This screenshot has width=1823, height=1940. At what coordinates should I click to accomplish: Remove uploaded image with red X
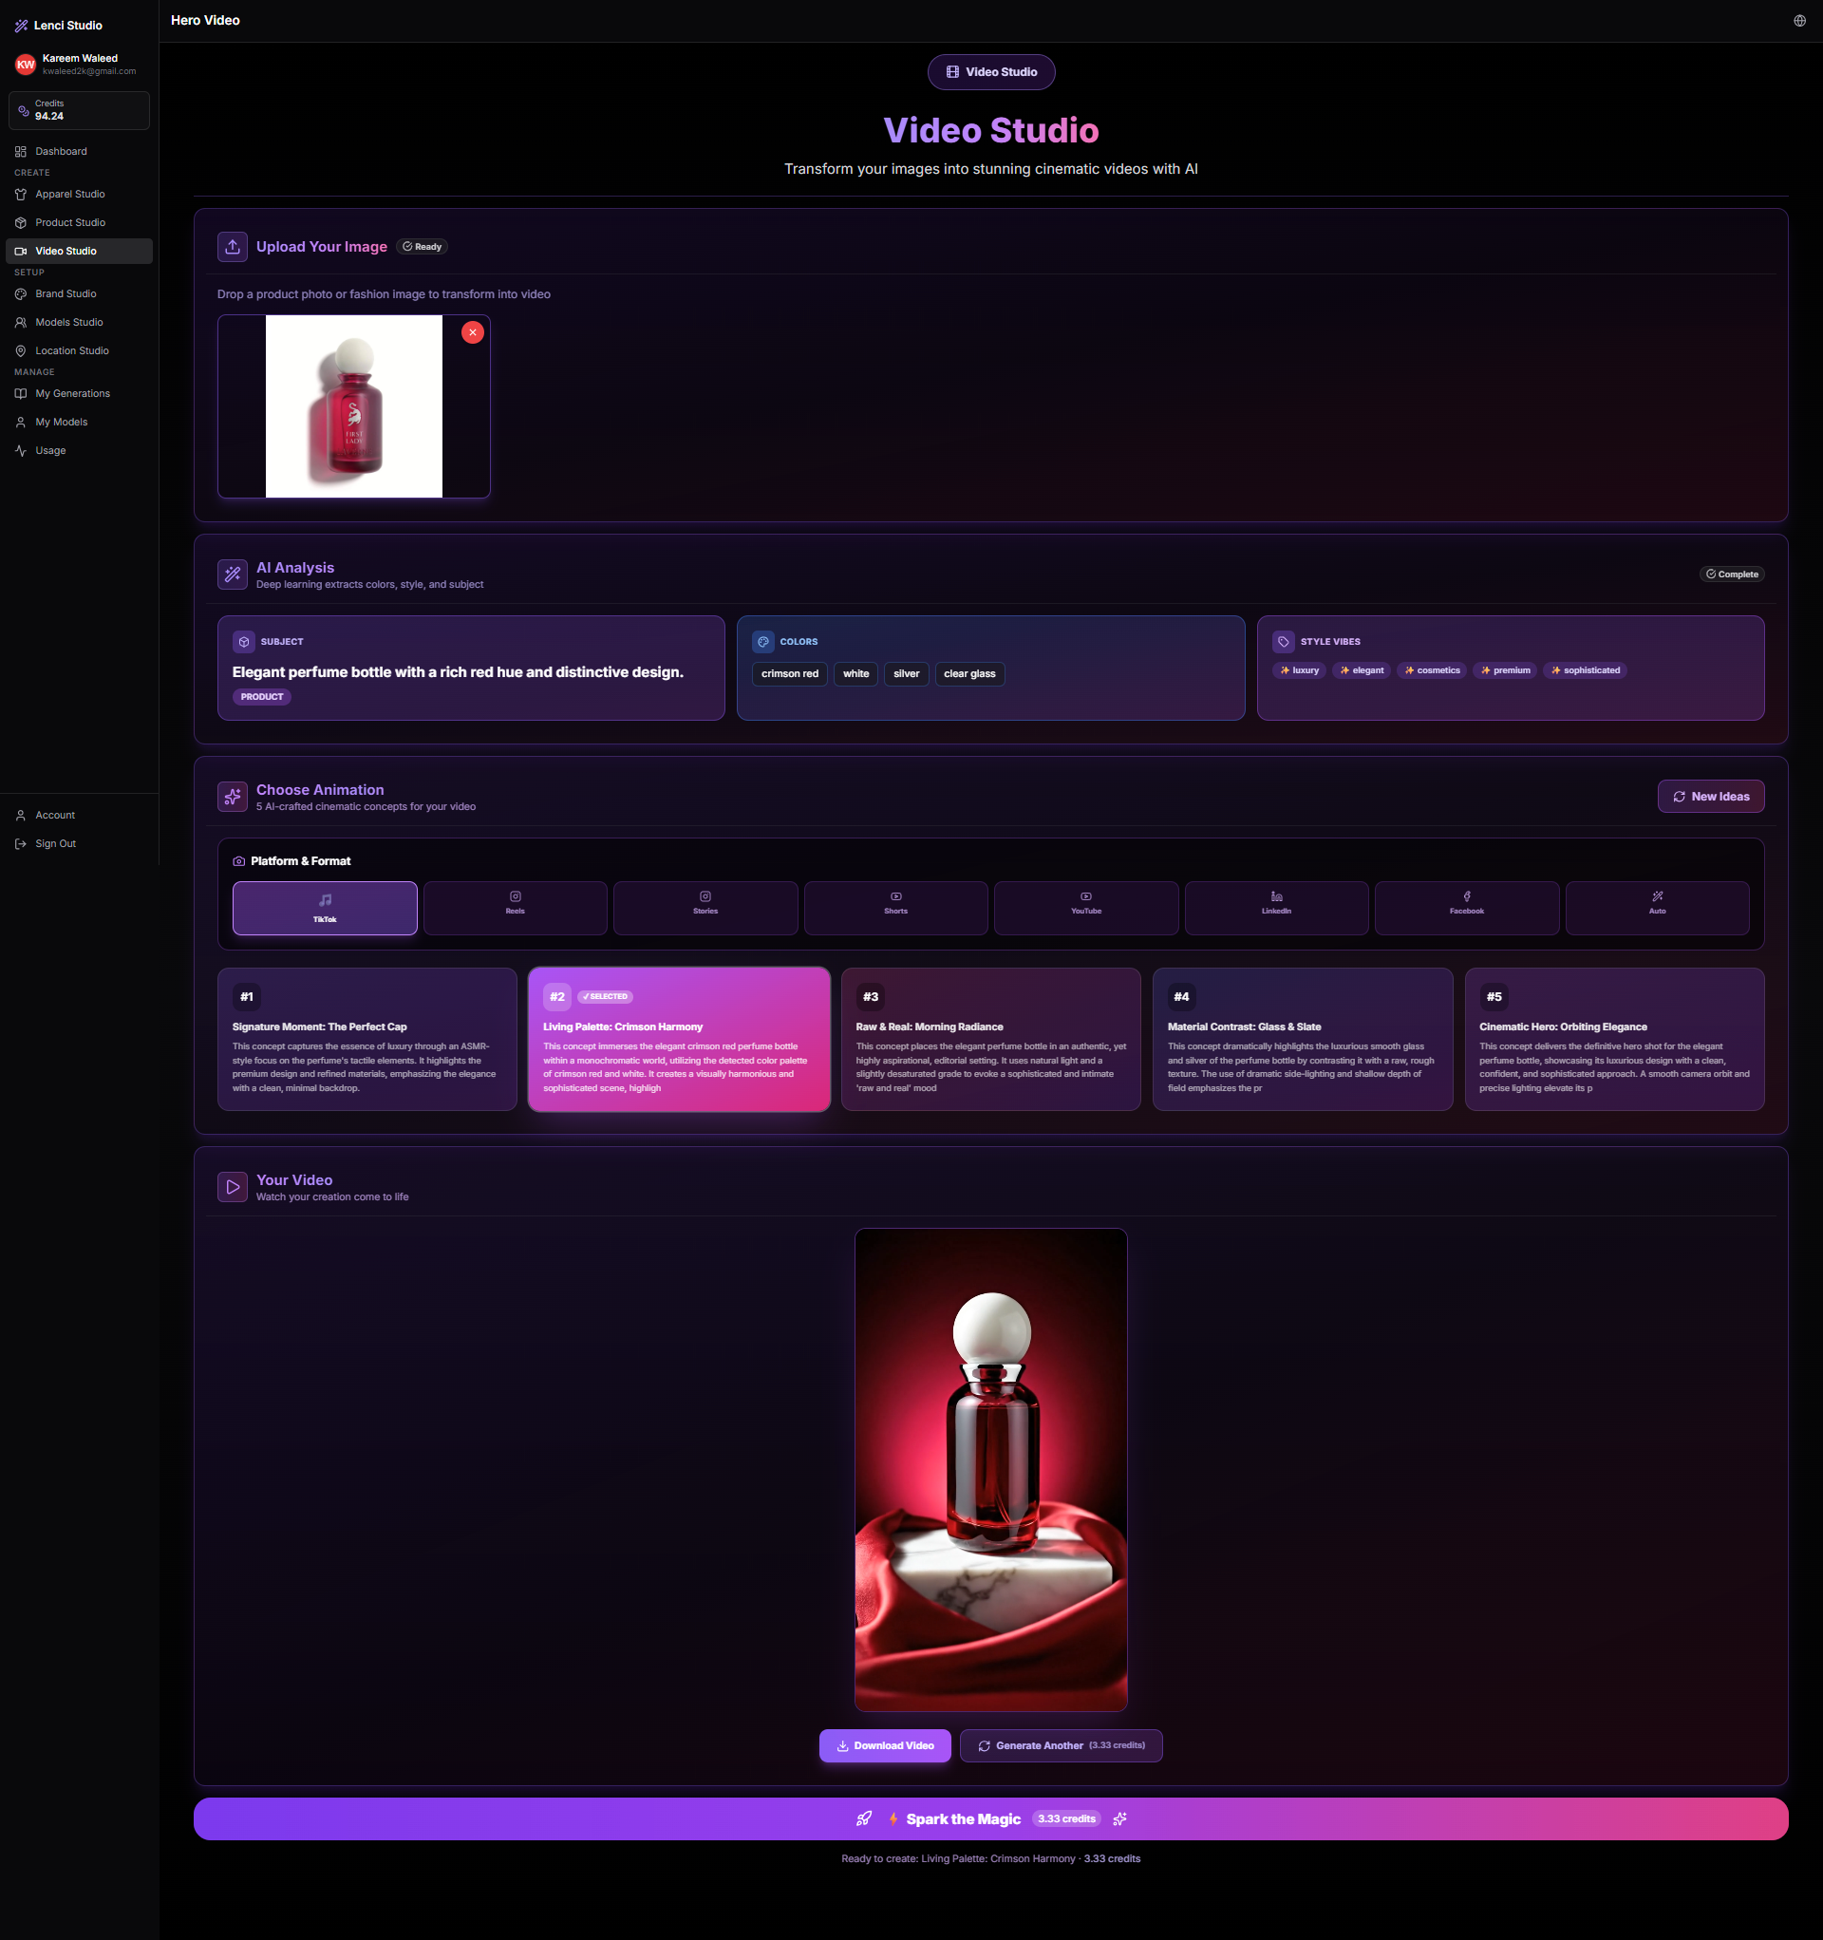click(472, 332)
